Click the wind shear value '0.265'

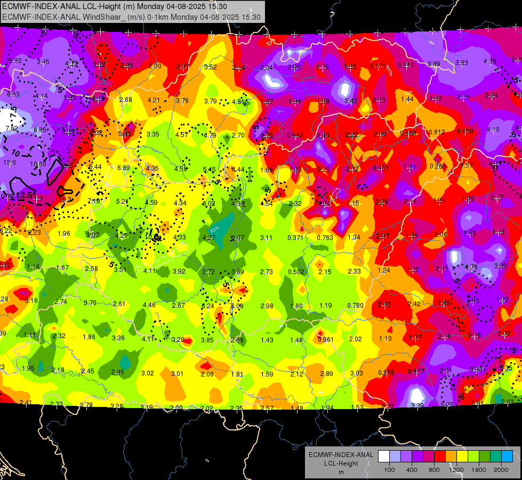coord(438,166)
